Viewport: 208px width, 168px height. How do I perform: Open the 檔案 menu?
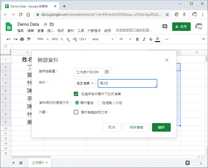click(x=20, y=31)
